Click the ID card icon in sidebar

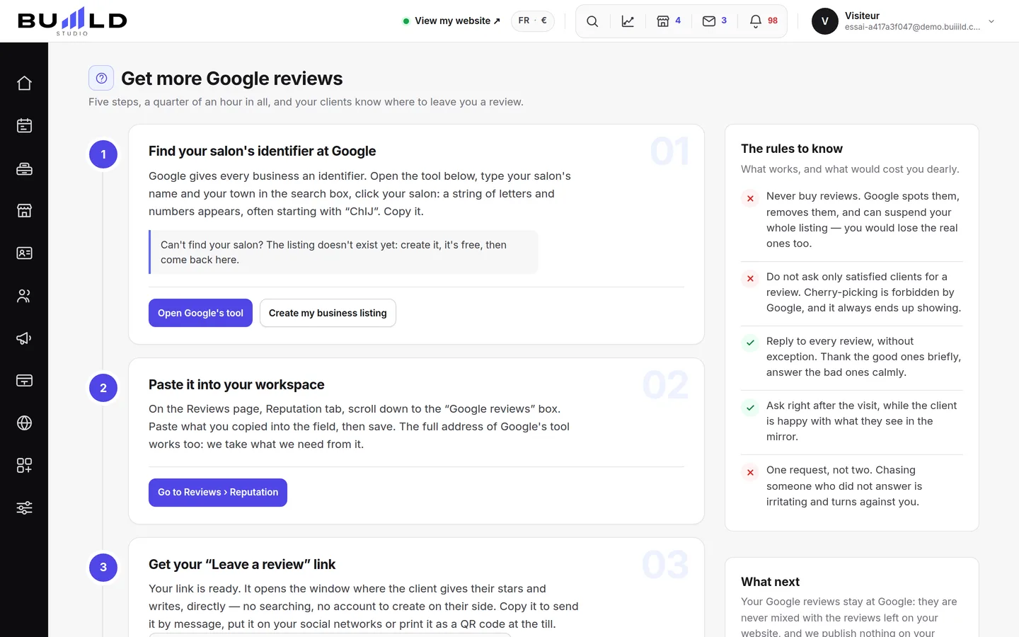pos(24,253)
